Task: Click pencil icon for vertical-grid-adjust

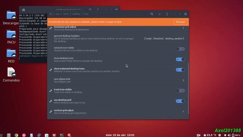Action: (x=50, y=112)
